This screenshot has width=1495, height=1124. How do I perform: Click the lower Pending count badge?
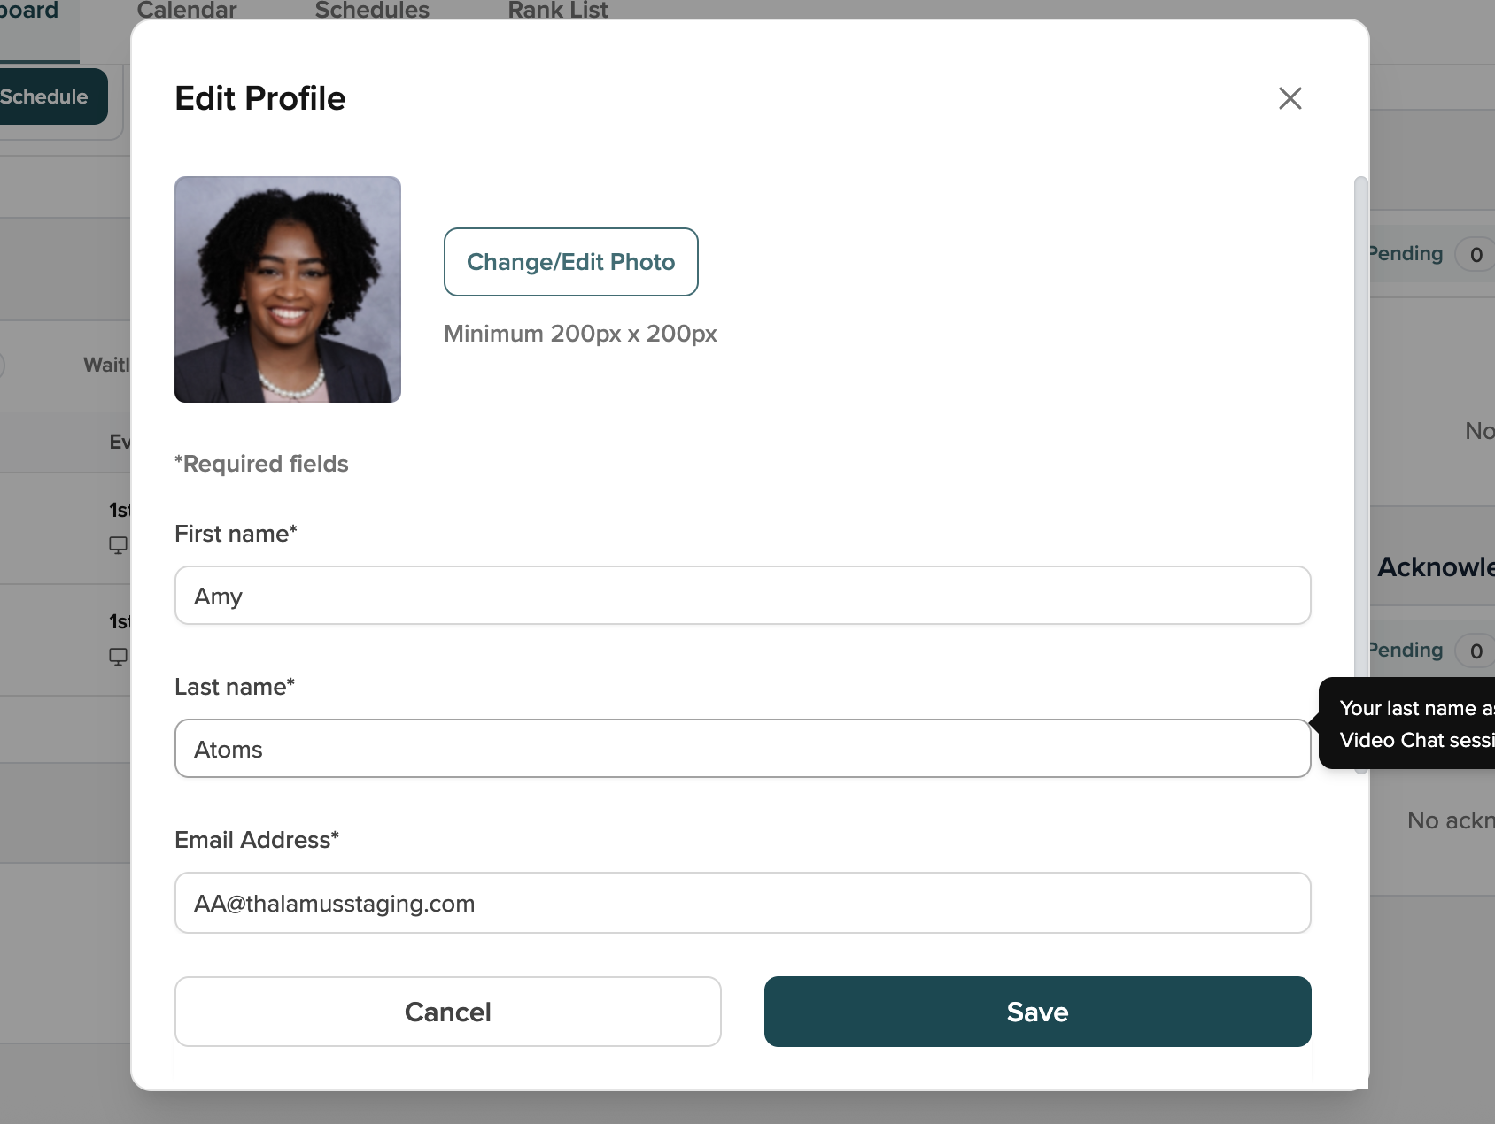(x=1476, y=651)
